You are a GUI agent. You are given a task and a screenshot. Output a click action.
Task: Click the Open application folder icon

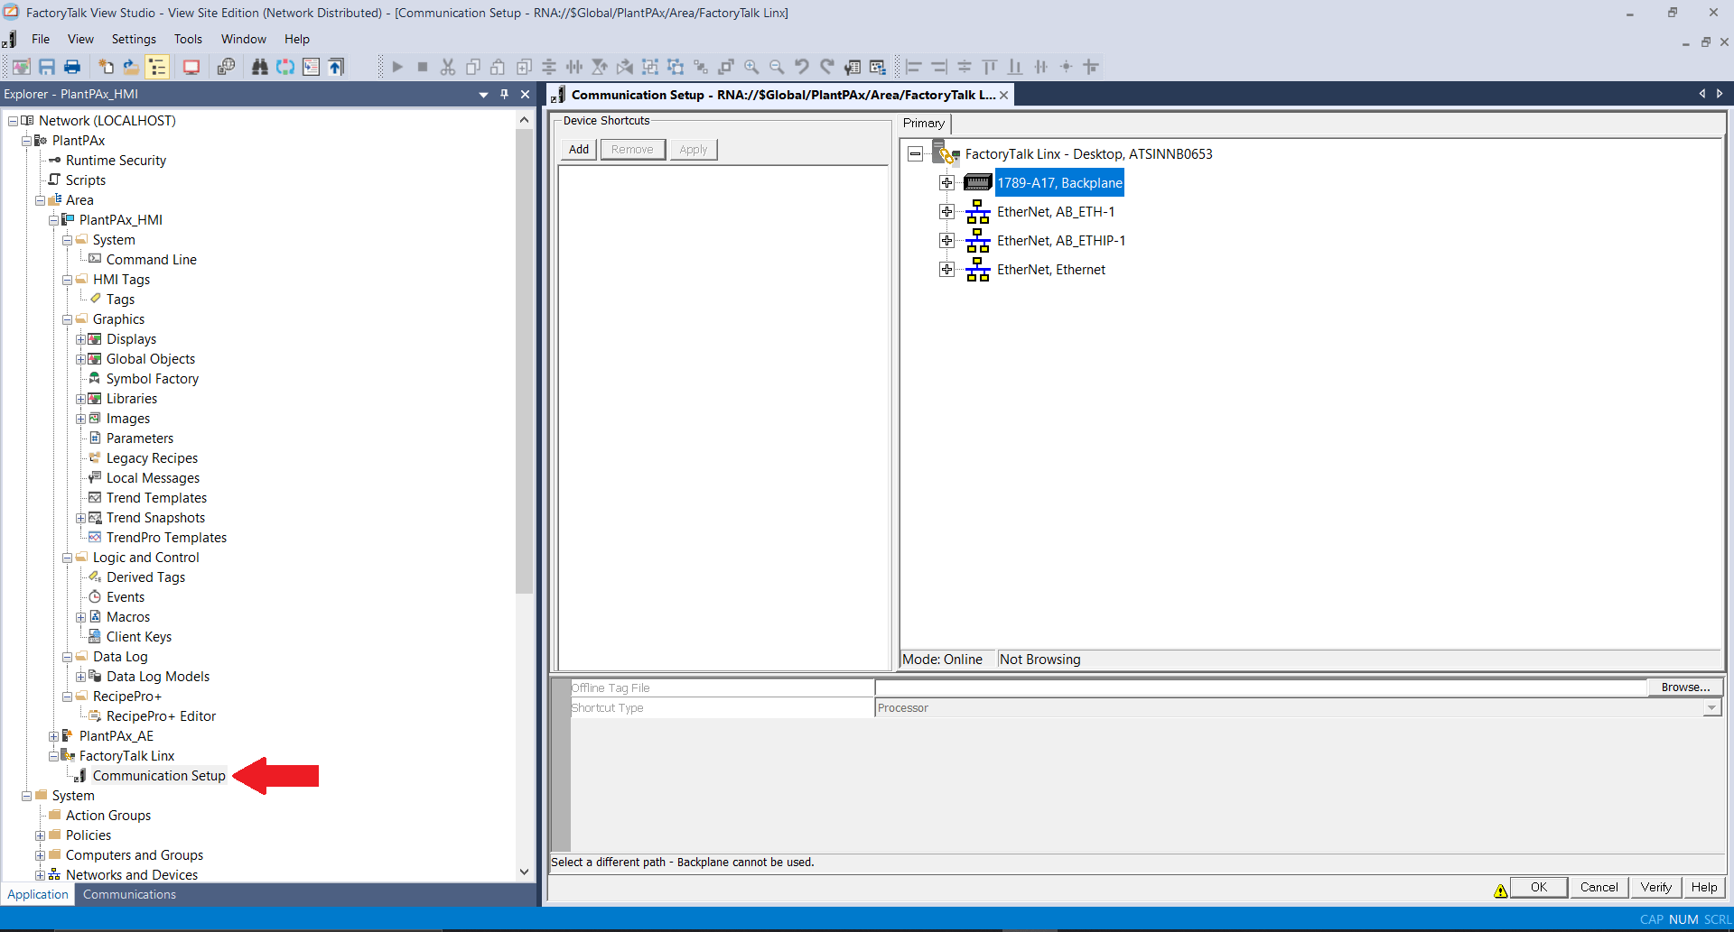point(131,67)
